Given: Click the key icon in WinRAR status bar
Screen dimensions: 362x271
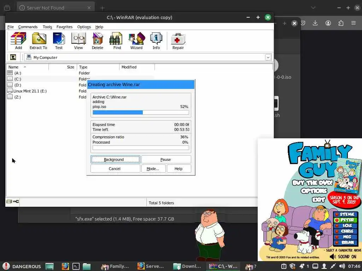Looking at the screenshot, I should 16,201.
